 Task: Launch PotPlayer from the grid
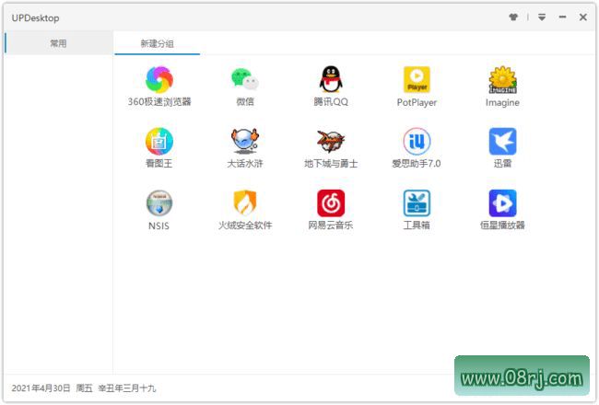(x=417, y=80)
